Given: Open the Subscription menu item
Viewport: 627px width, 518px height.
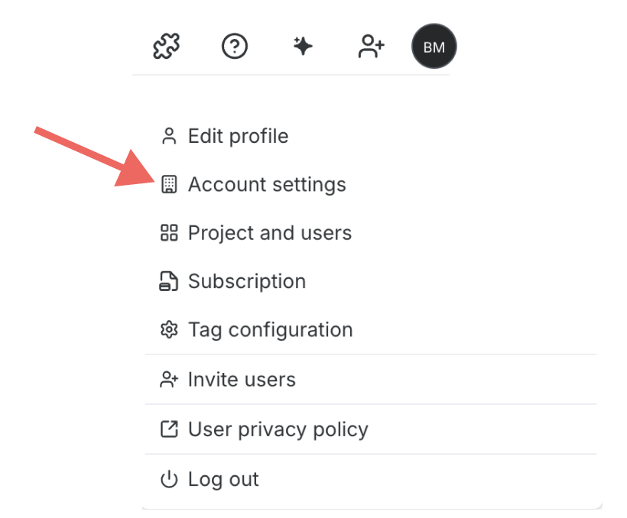Looking at the screenshot, I should (x=372, y=281).
